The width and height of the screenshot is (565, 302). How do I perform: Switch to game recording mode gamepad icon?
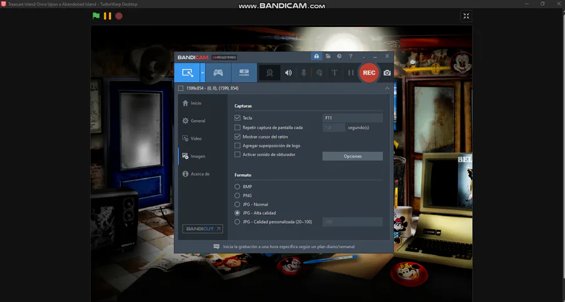tap(218, 73)
